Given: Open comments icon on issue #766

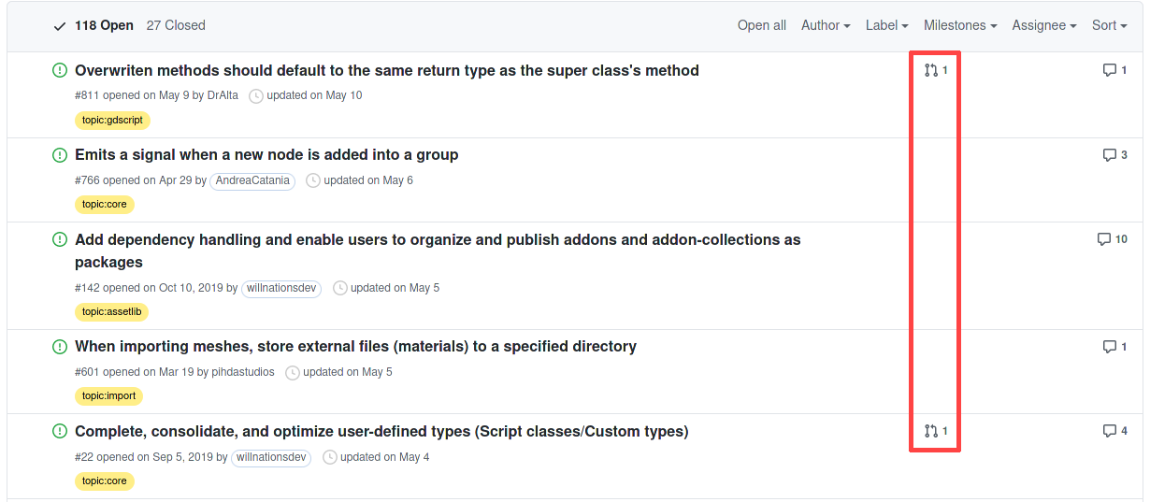Looking at the screenshot, I should click(1110, 155).
